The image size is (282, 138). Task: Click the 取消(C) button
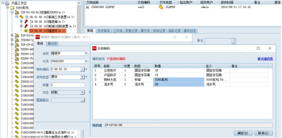(x=263, y=133)
